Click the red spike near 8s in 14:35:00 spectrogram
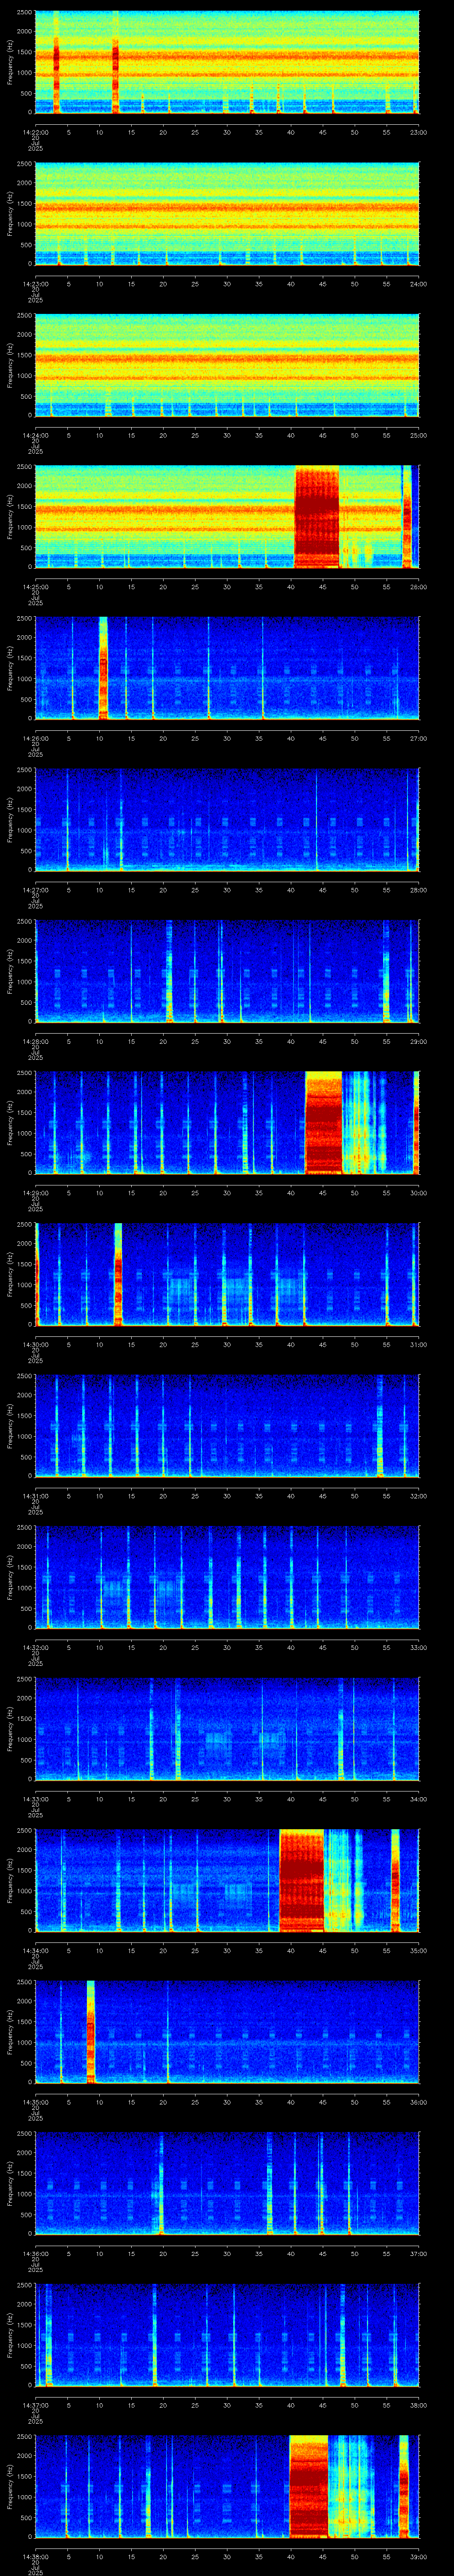Screen dimensions: 454x2576 tap(91, 2032)
